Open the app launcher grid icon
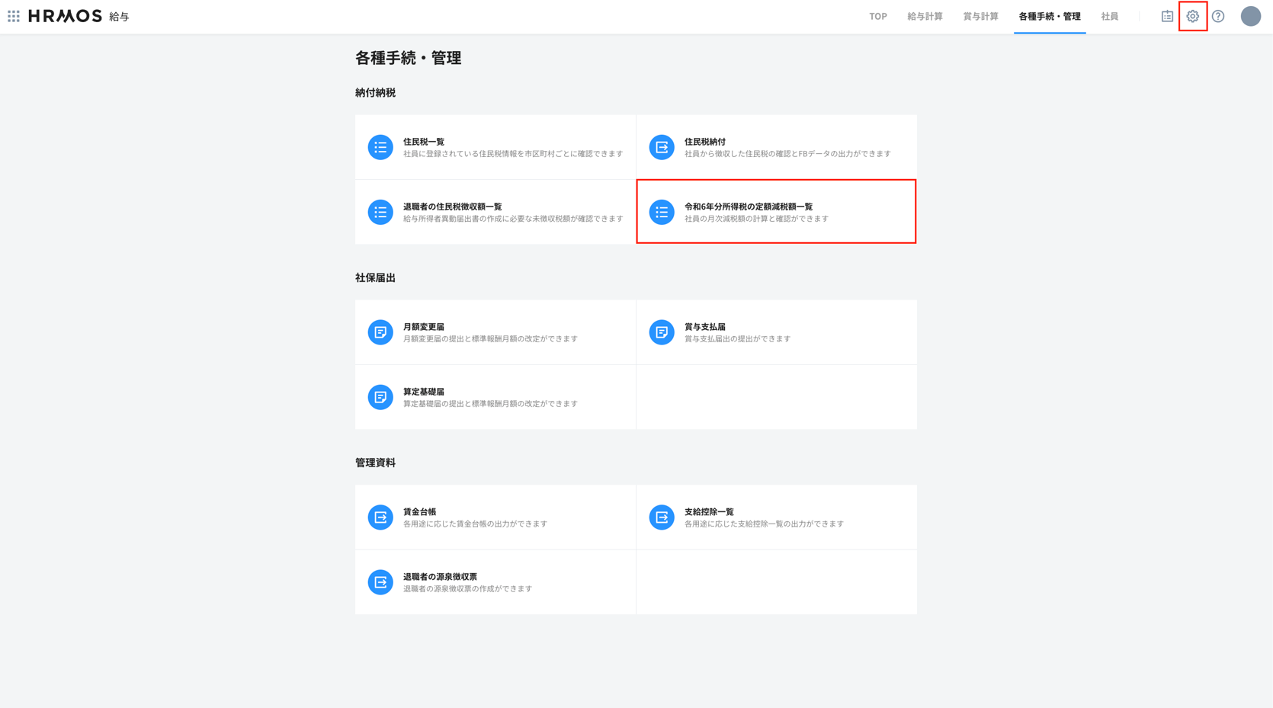The width and height of the screenshot is (1273, 708). click(x=14, y=16)
